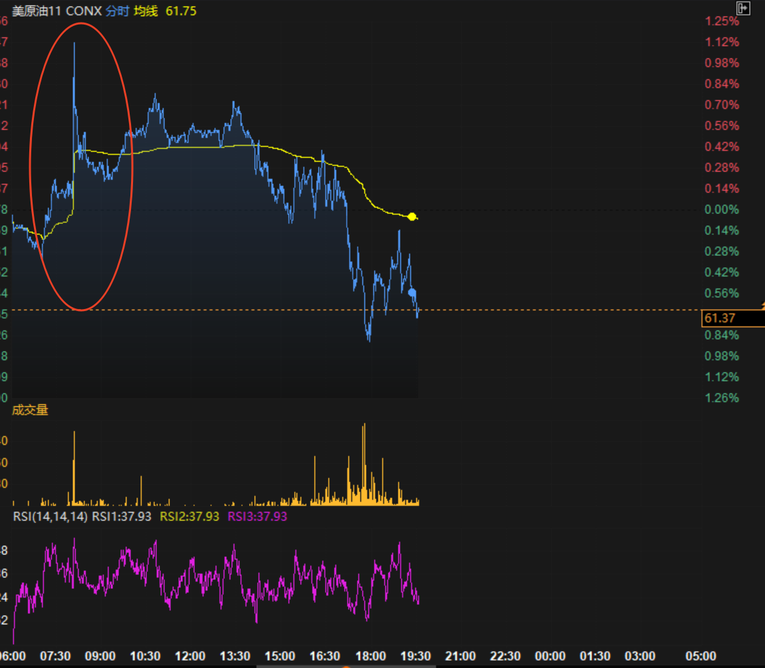The height and width of the screenshot is (668, 765).
Task: Click the 21:00 time axis label
Action: 460,656
